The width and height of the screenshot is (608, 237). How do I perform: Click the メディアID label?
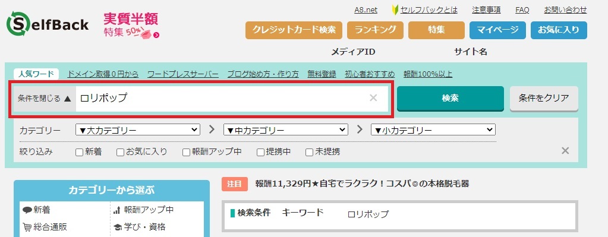click(353, 52)
